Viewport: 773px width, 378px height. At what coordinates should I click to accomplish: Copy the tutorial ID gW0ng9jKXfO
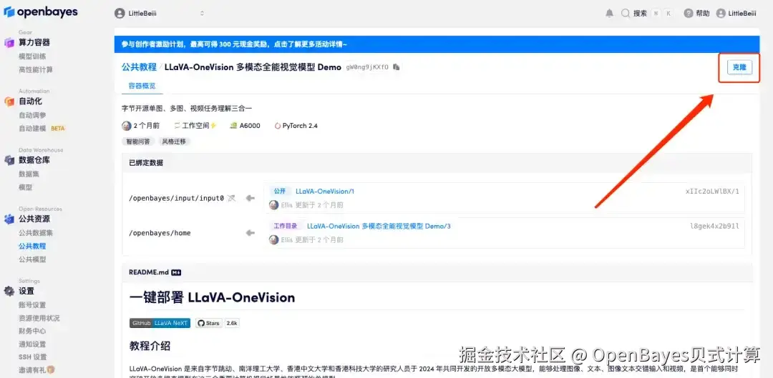click(397, 67)
